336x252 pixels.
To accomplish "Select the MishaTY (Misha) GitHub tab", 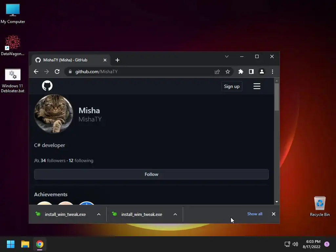I will [71, 60].
